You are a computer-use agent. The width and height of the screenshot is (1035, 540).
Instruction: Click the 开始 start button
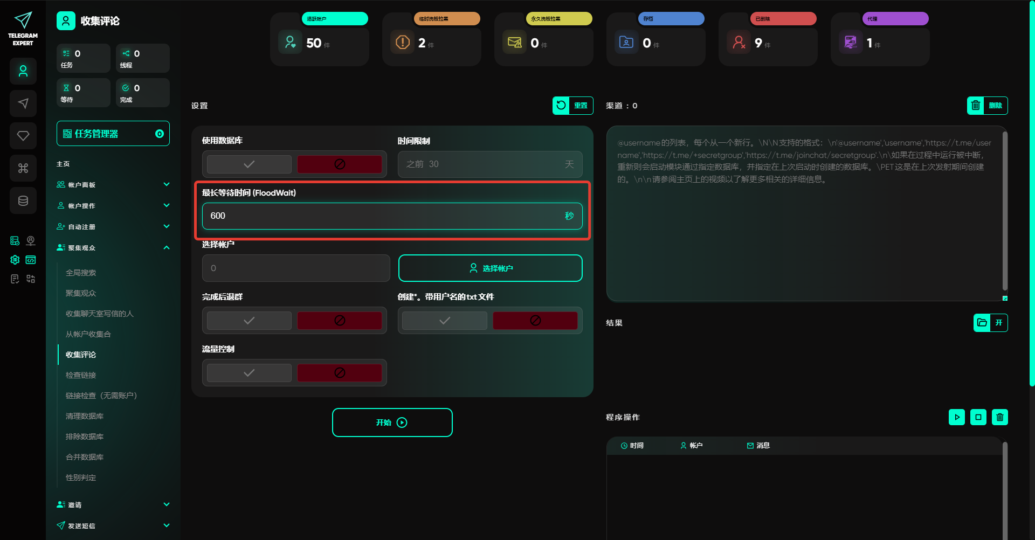point(392,423)
